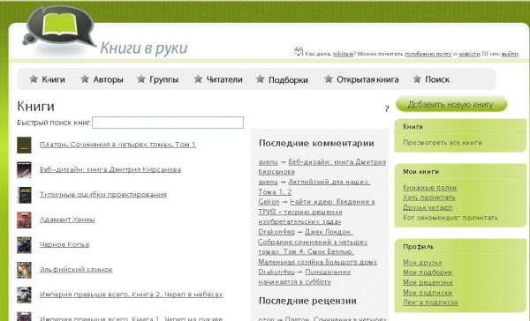530x321 pixels.
Task: Click the выйти logout link
Action: click(510, 54)
